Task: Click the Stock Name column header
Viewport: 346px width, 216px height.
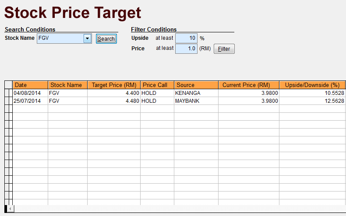Action: pyautogui.click(x=67, y=85)
